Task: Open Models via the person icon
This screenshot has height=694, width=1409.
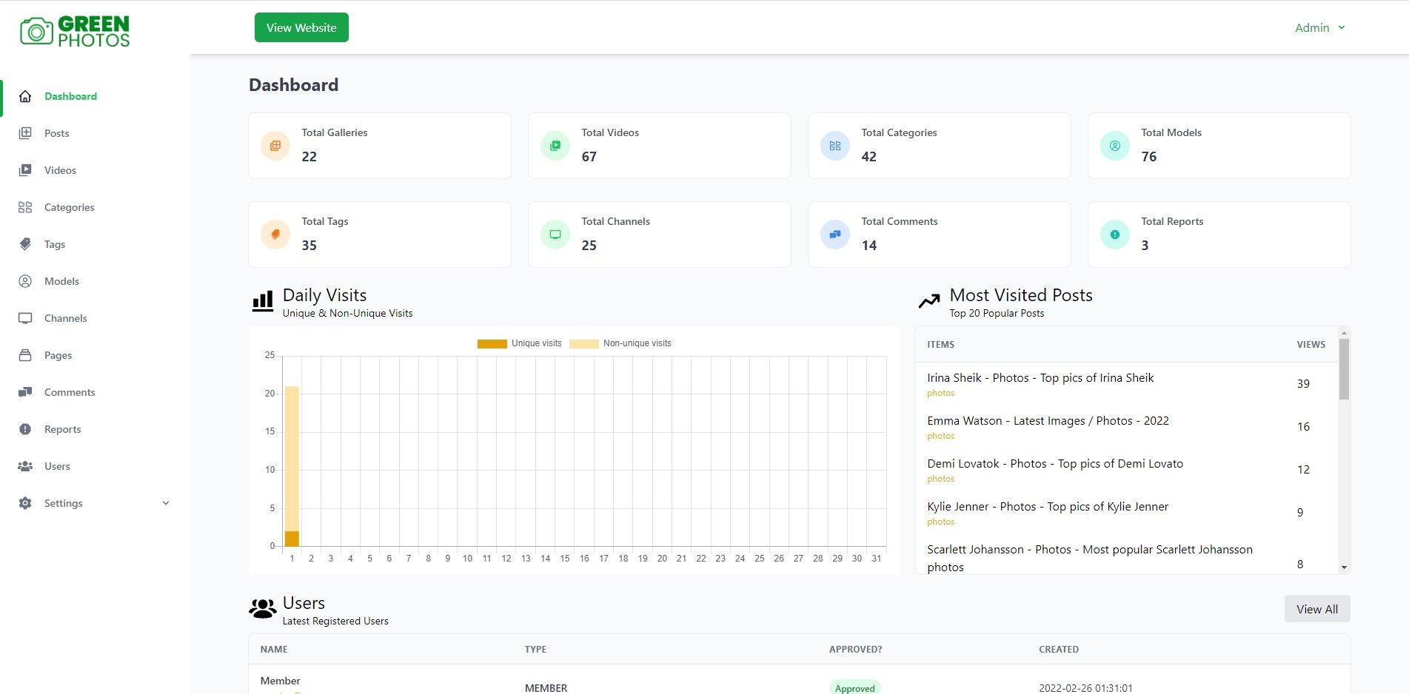Action: (x=25, y=281)
